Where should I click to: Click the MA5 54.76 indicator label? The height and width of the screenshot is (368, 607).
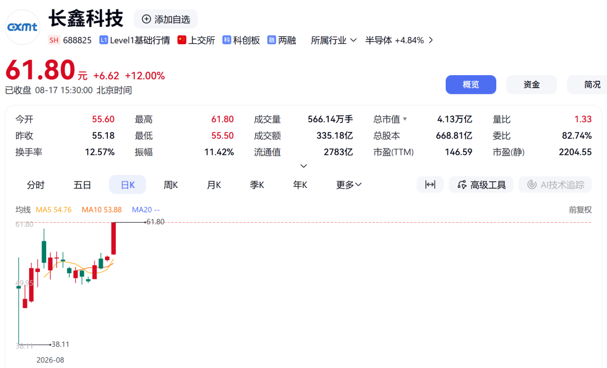[53, 210]
